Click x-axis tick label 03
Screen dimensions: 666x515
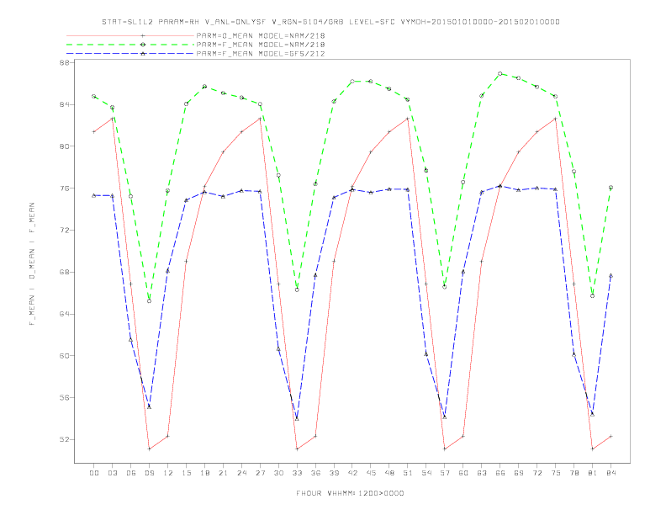[x=112, y=473]
